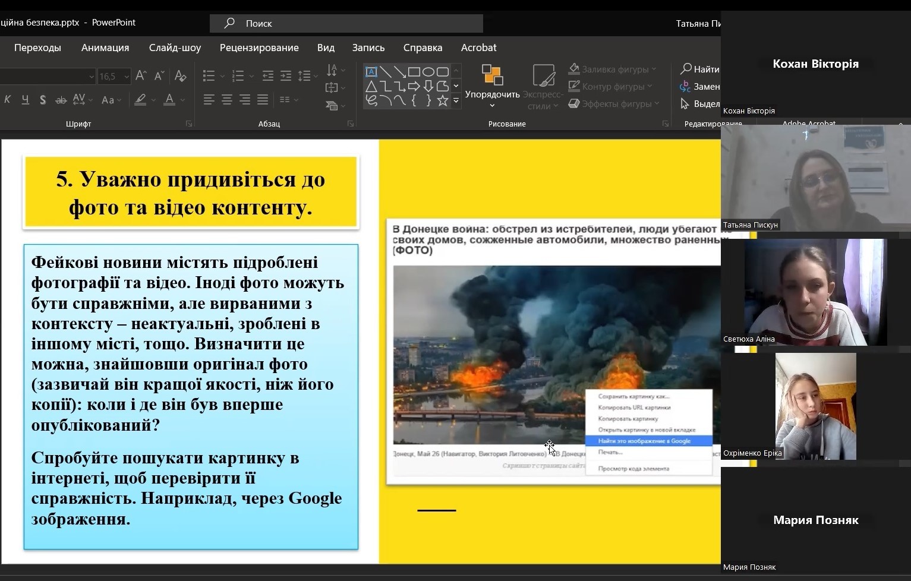Screen dimensions: 911x581
Task: Click the increase font size icon
Action: point(141,76)
